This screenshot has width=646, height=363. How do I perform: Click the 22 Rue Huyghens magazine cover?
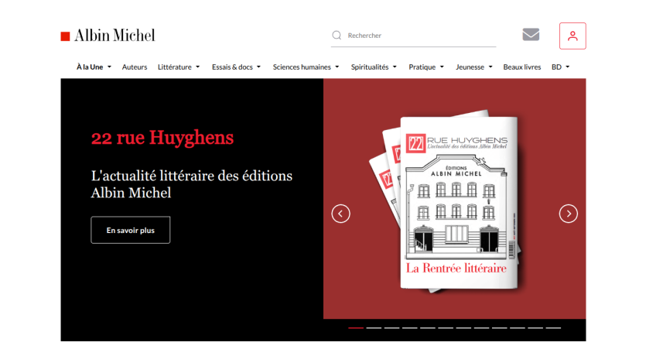click(x=459, y=203)
